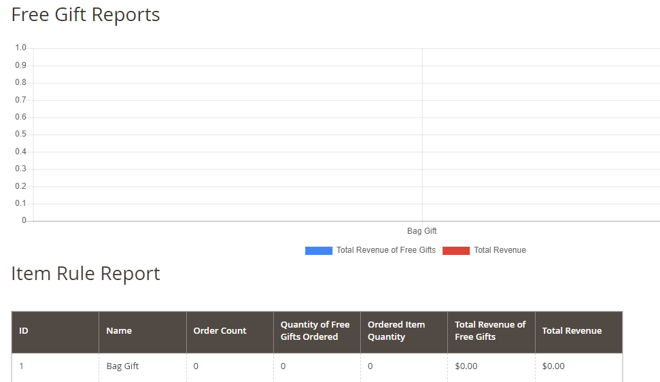
Task: Sort table by ID column header
Action: 24,331
